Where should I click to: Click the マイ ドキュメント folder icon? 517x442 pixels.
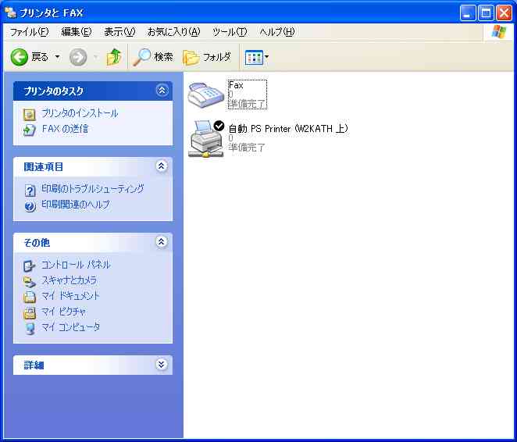30,297
